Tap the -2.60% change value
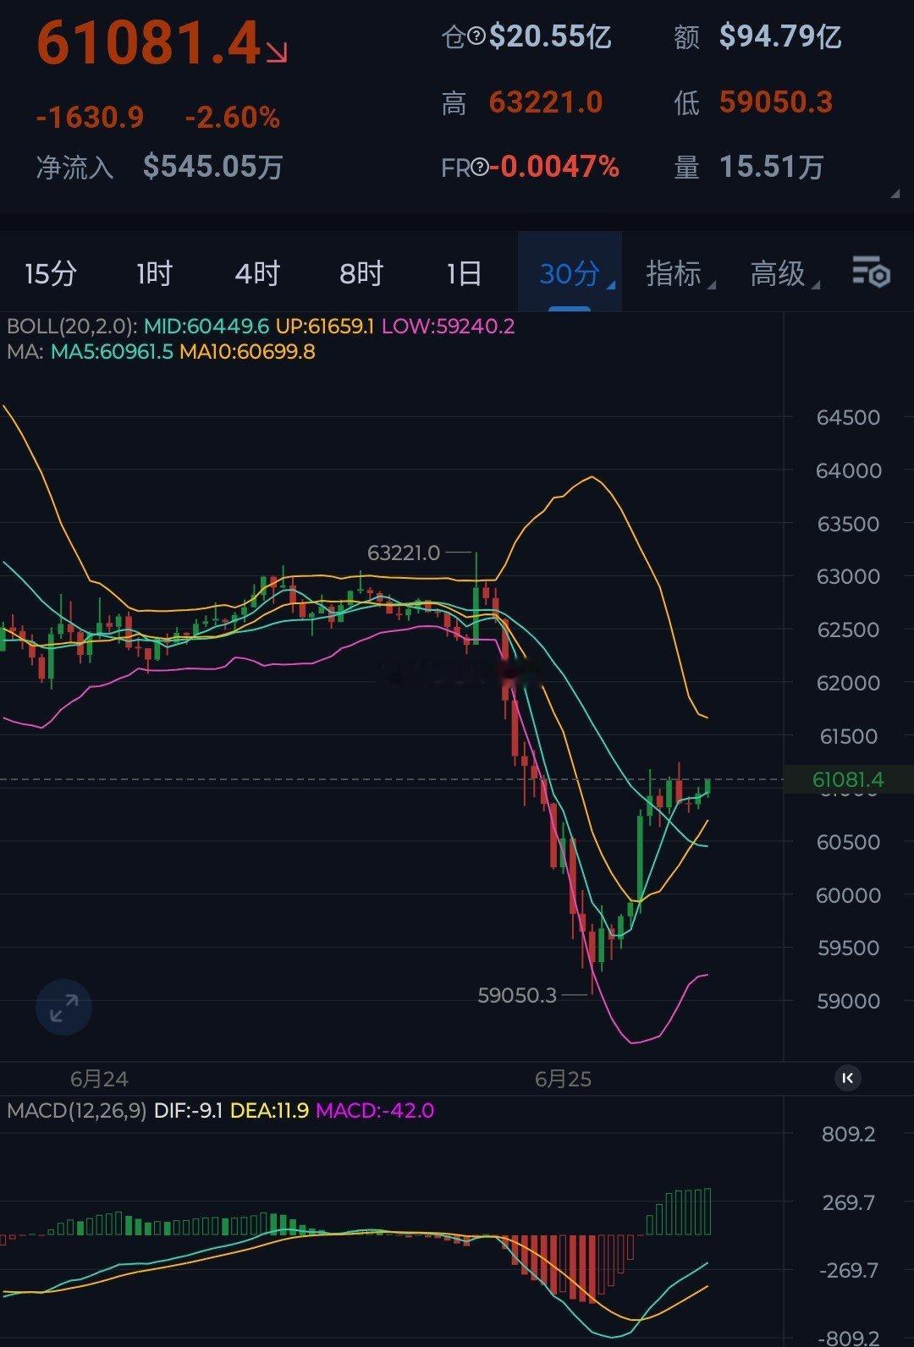This screenshot has width=914, height=1347. [232, 117]
